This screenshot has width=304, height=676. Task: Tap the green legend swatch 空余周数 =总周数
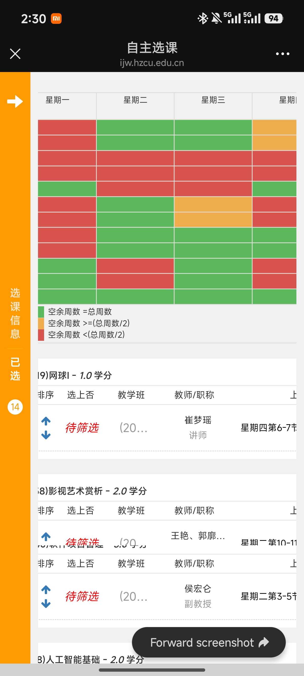tap(41, 312)
